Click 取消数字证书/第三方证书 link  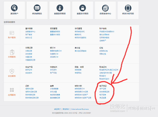pos(109,70)
